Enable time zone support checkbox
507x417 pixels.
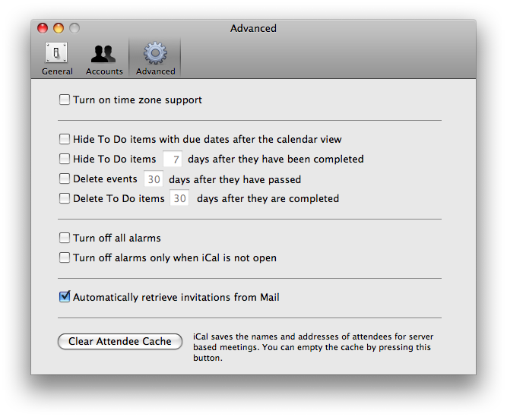tap(65, 100)
